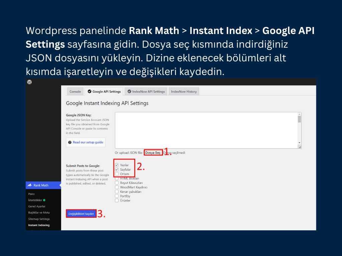
Task: Click the textarea scrollbar down arrow
Action: tap(300, 143)
